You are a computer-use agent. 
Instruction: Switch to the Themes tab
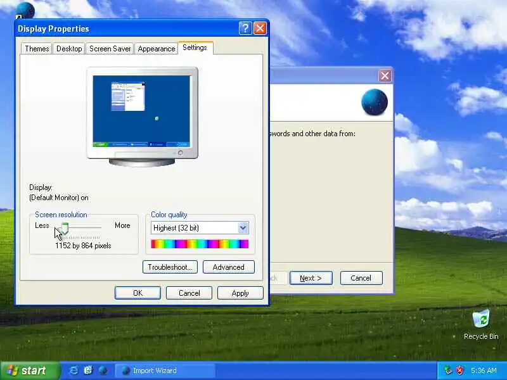[x=37, y=49]
